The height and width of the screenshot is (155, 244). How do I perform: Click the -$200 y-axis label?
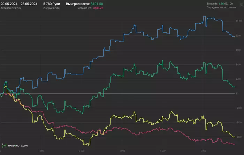(x=238, y=108)
